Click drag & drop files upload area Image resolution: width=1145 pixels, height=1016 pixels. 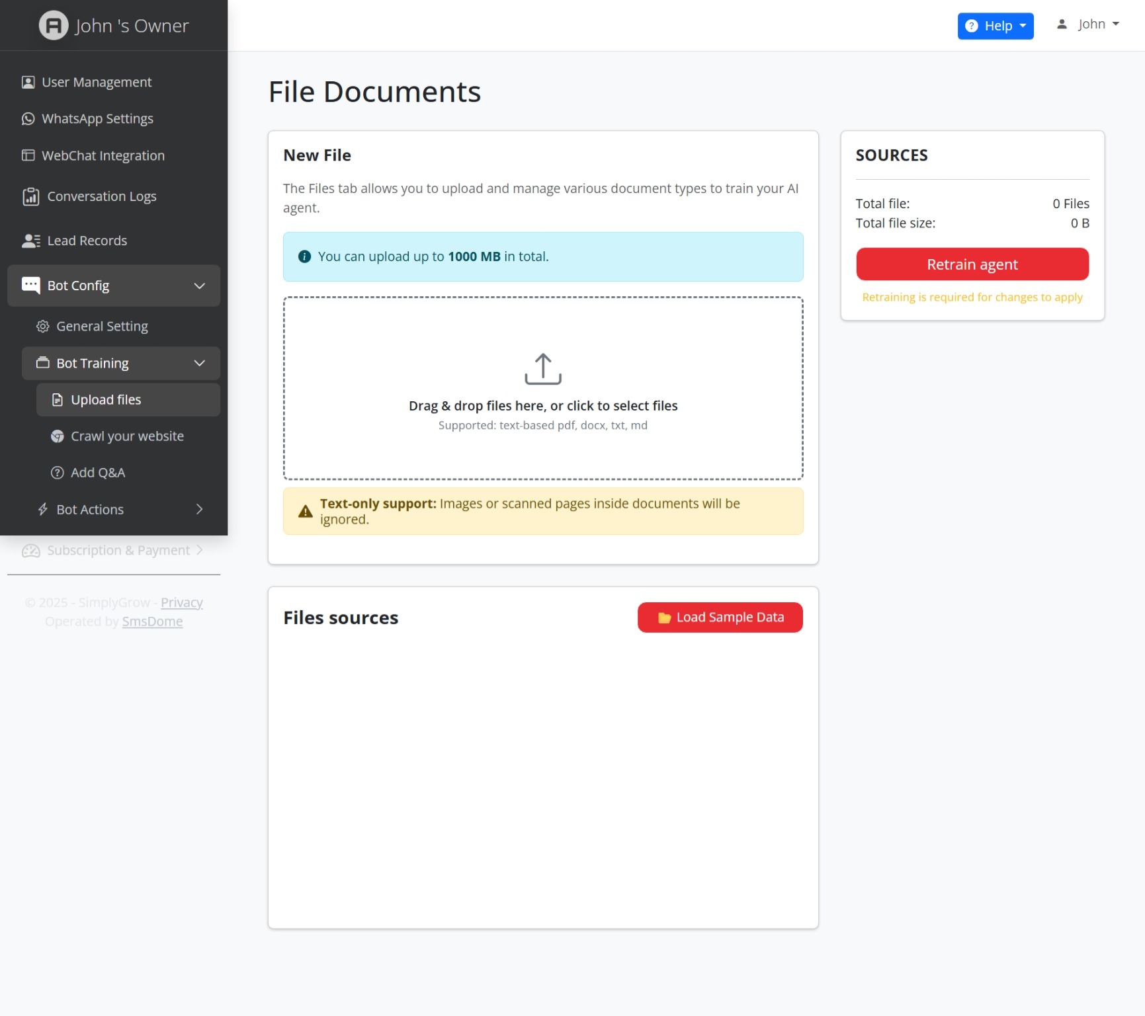tap(543, 388)
